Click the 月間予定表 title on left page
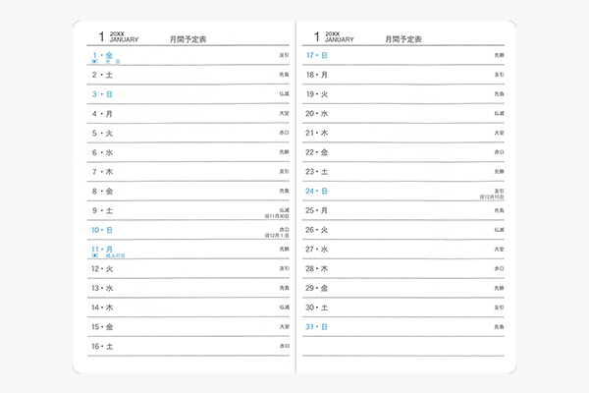This screenshot has width=589, height=393. coord(187,39)
